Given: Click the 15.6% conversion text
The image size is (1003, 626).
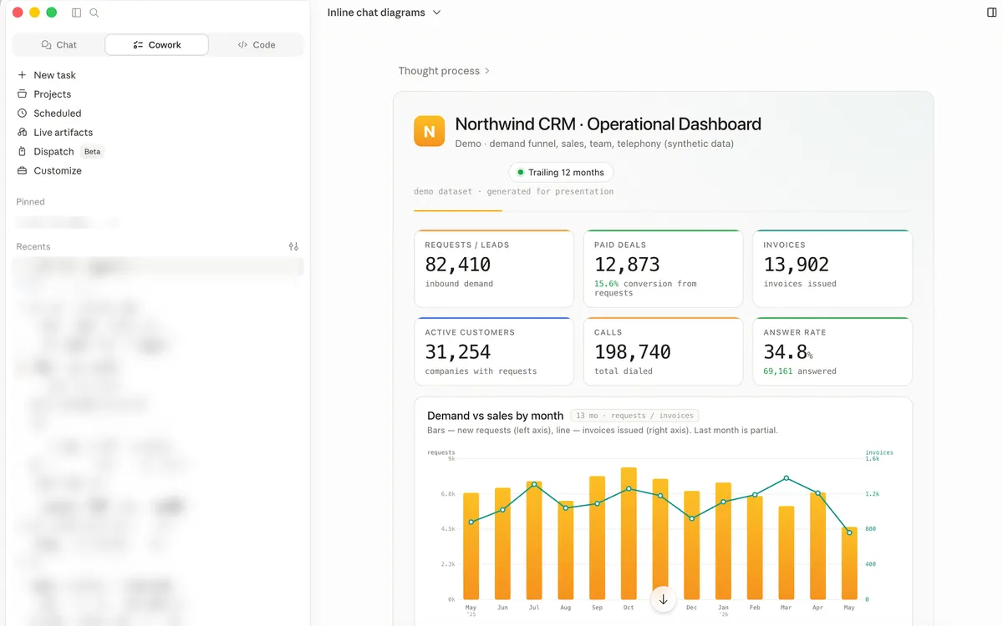Looking at the screenshot, I should (645, 288).
